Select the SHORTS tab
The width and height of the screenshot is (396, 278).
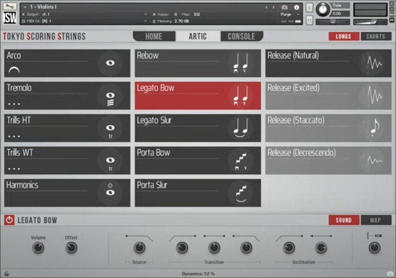coord(376,36)
